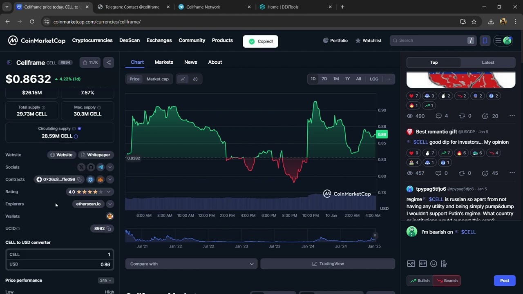Show Latest community posts

pos(488,62)
